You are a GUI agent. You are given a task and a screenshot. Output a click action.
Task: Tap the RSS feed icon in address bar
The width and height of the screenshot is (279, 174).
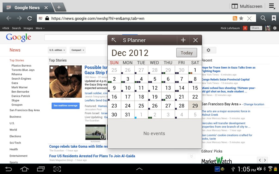pyautogui.click(x=235, y=18)
